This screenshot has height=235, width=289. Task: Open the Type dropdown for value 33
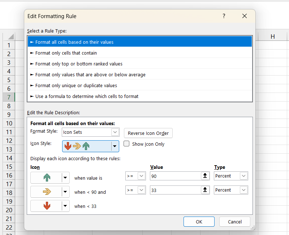pyautogui.click(x=244, y=190)
